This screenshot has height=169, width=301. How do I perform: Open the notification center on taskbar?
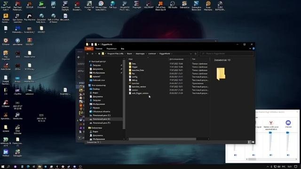click(296, 167)
